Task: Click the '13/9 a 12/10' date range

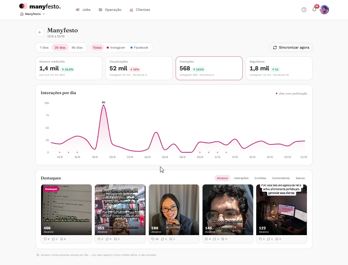Action: pyautogui.click(x=56, y=36)
